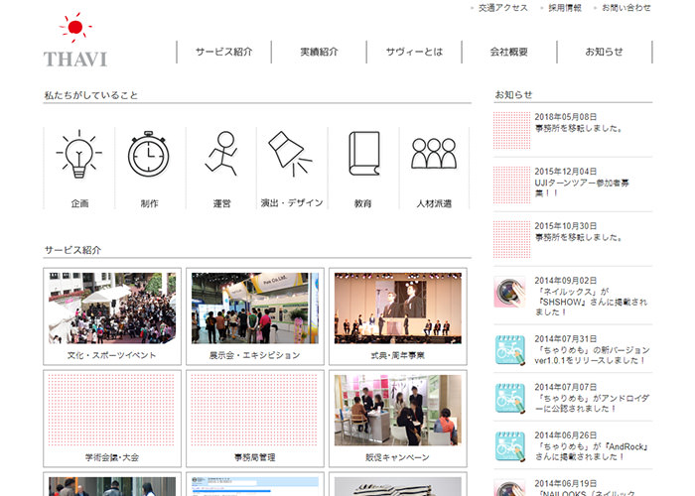695x496 pixels.
Task: Click the THAVI sun logo
Action: (x=75, y=41)
